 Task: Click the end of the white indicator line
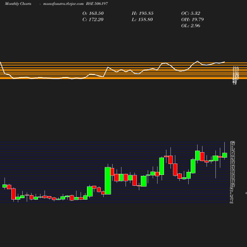pos(224,62)
